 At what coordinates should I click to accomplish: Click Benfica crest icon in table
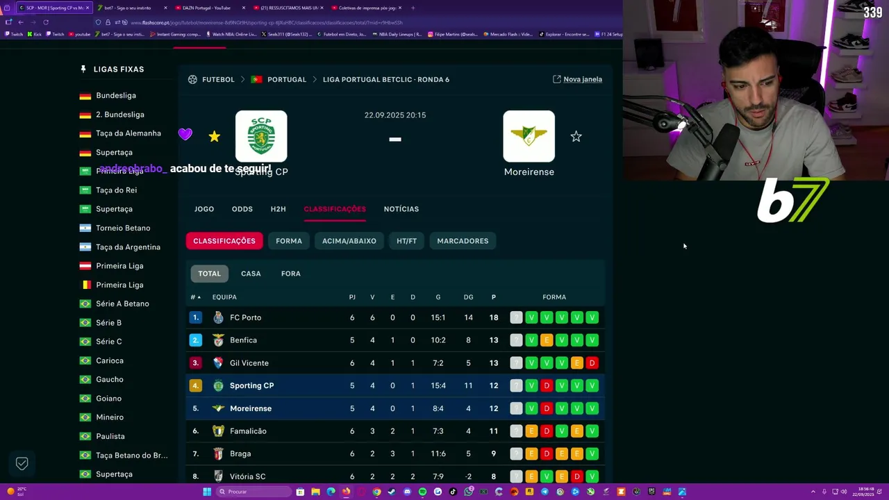point(218,340)
